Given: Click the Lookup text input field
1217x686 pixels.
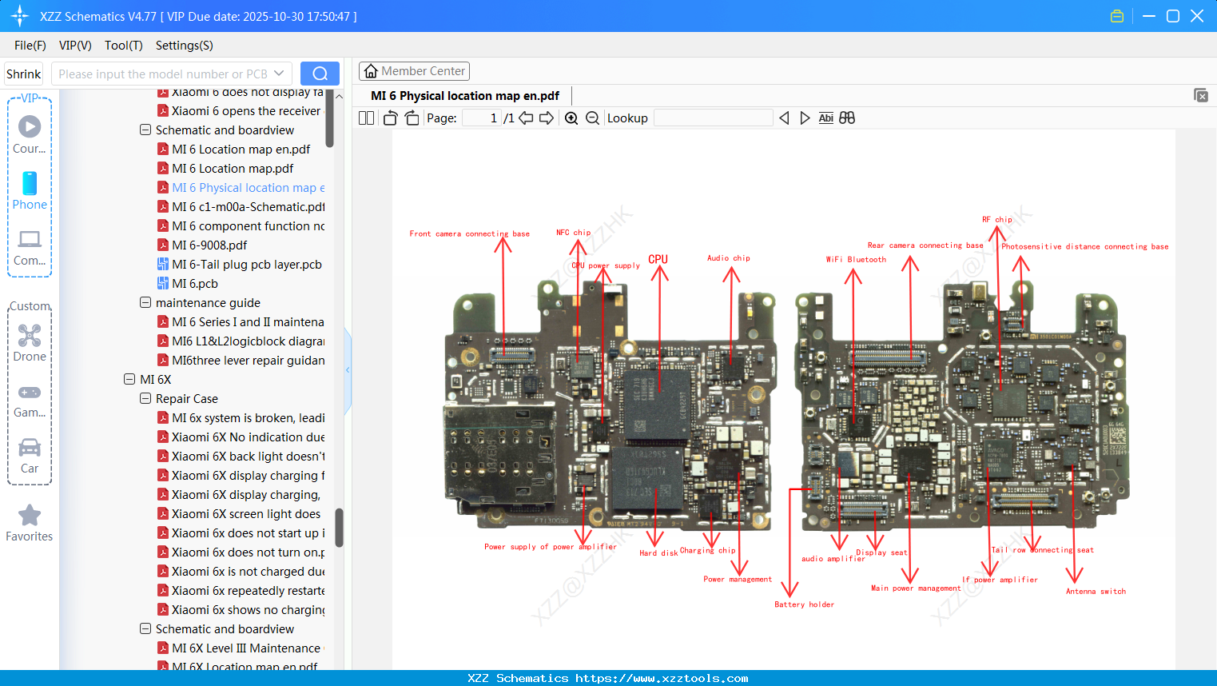Looking at the screenshot, I should point(713,118).
